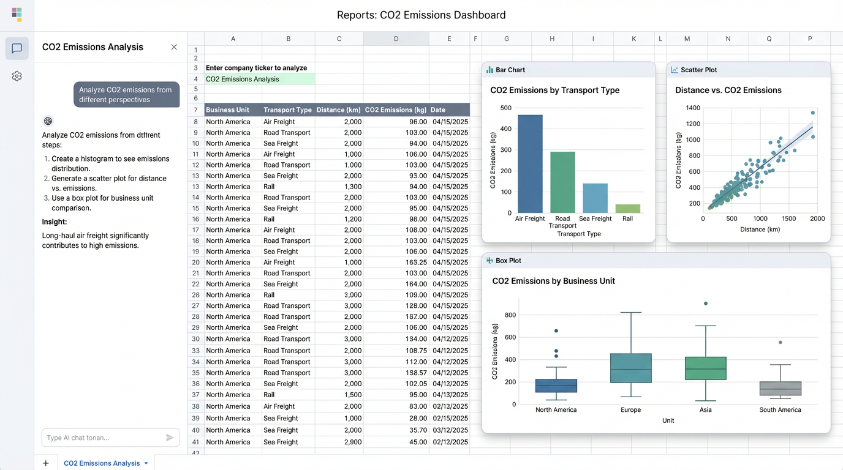Click the Box Plot card icon

pos(490,261)
